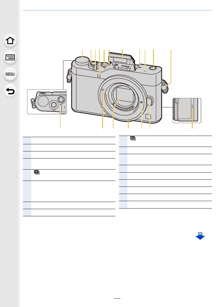Select the shutter button on the diagram
Image resolution: width=216 pixels, height=307 pixels.
coord(93,64)
